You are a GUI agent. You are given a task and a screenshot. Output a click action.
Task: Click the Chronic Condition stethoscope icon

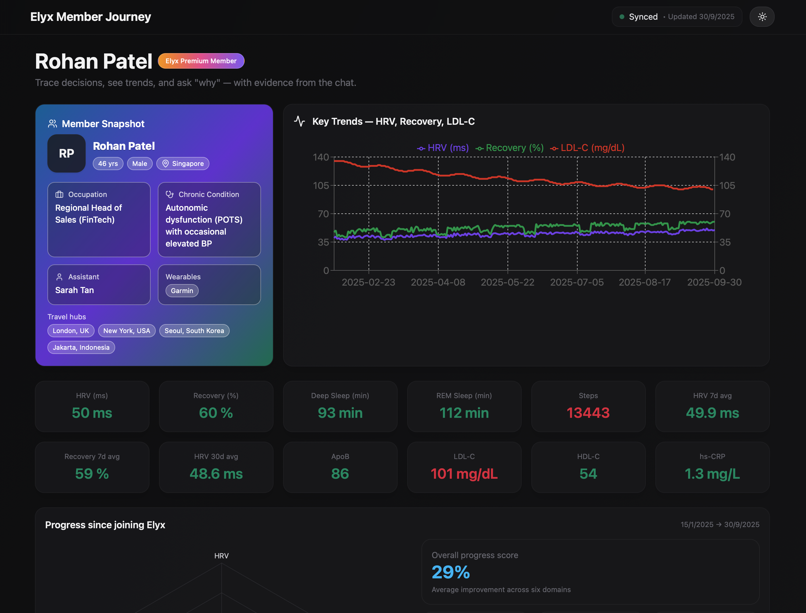click(170, 194)
